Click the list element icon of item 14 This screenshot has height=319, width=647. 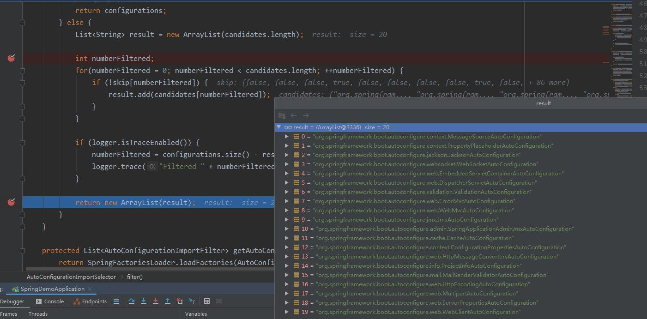pos(296,266)
